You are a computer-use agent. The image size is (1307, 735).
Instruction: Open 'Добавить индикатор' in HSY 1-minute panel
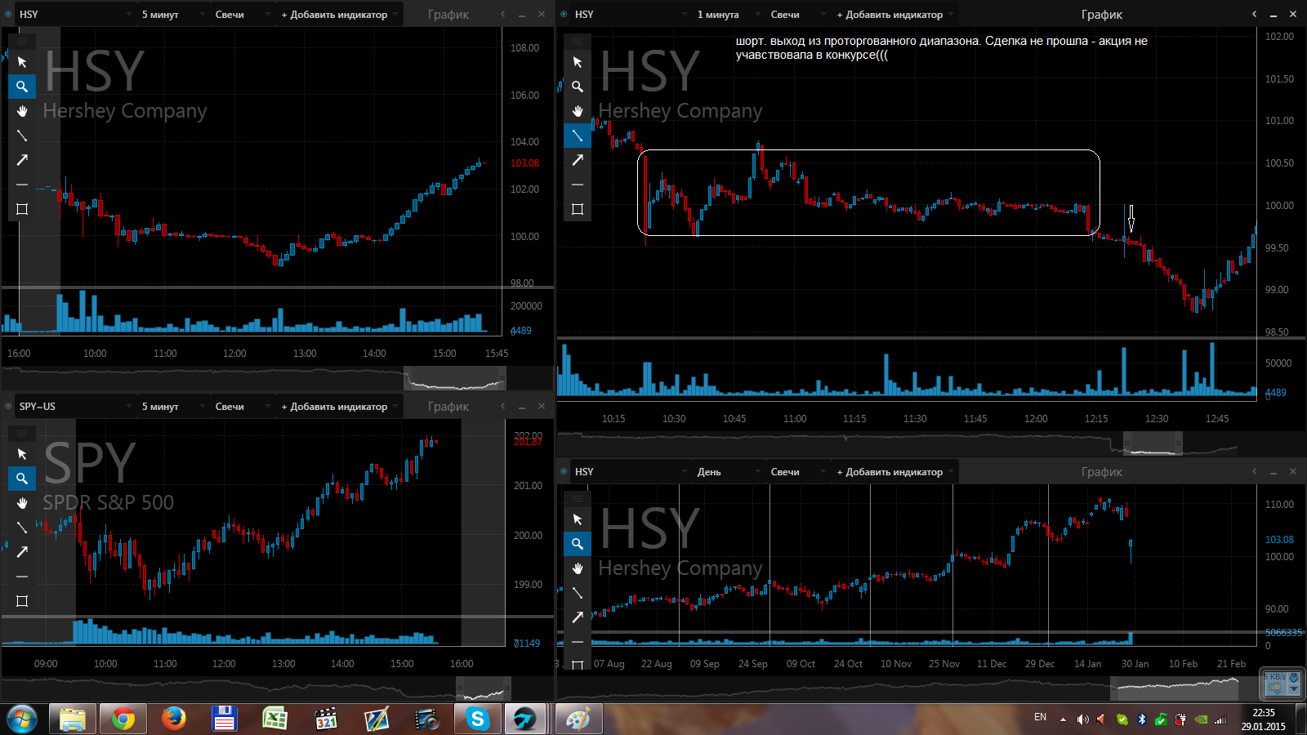click(x=894, y=15)
